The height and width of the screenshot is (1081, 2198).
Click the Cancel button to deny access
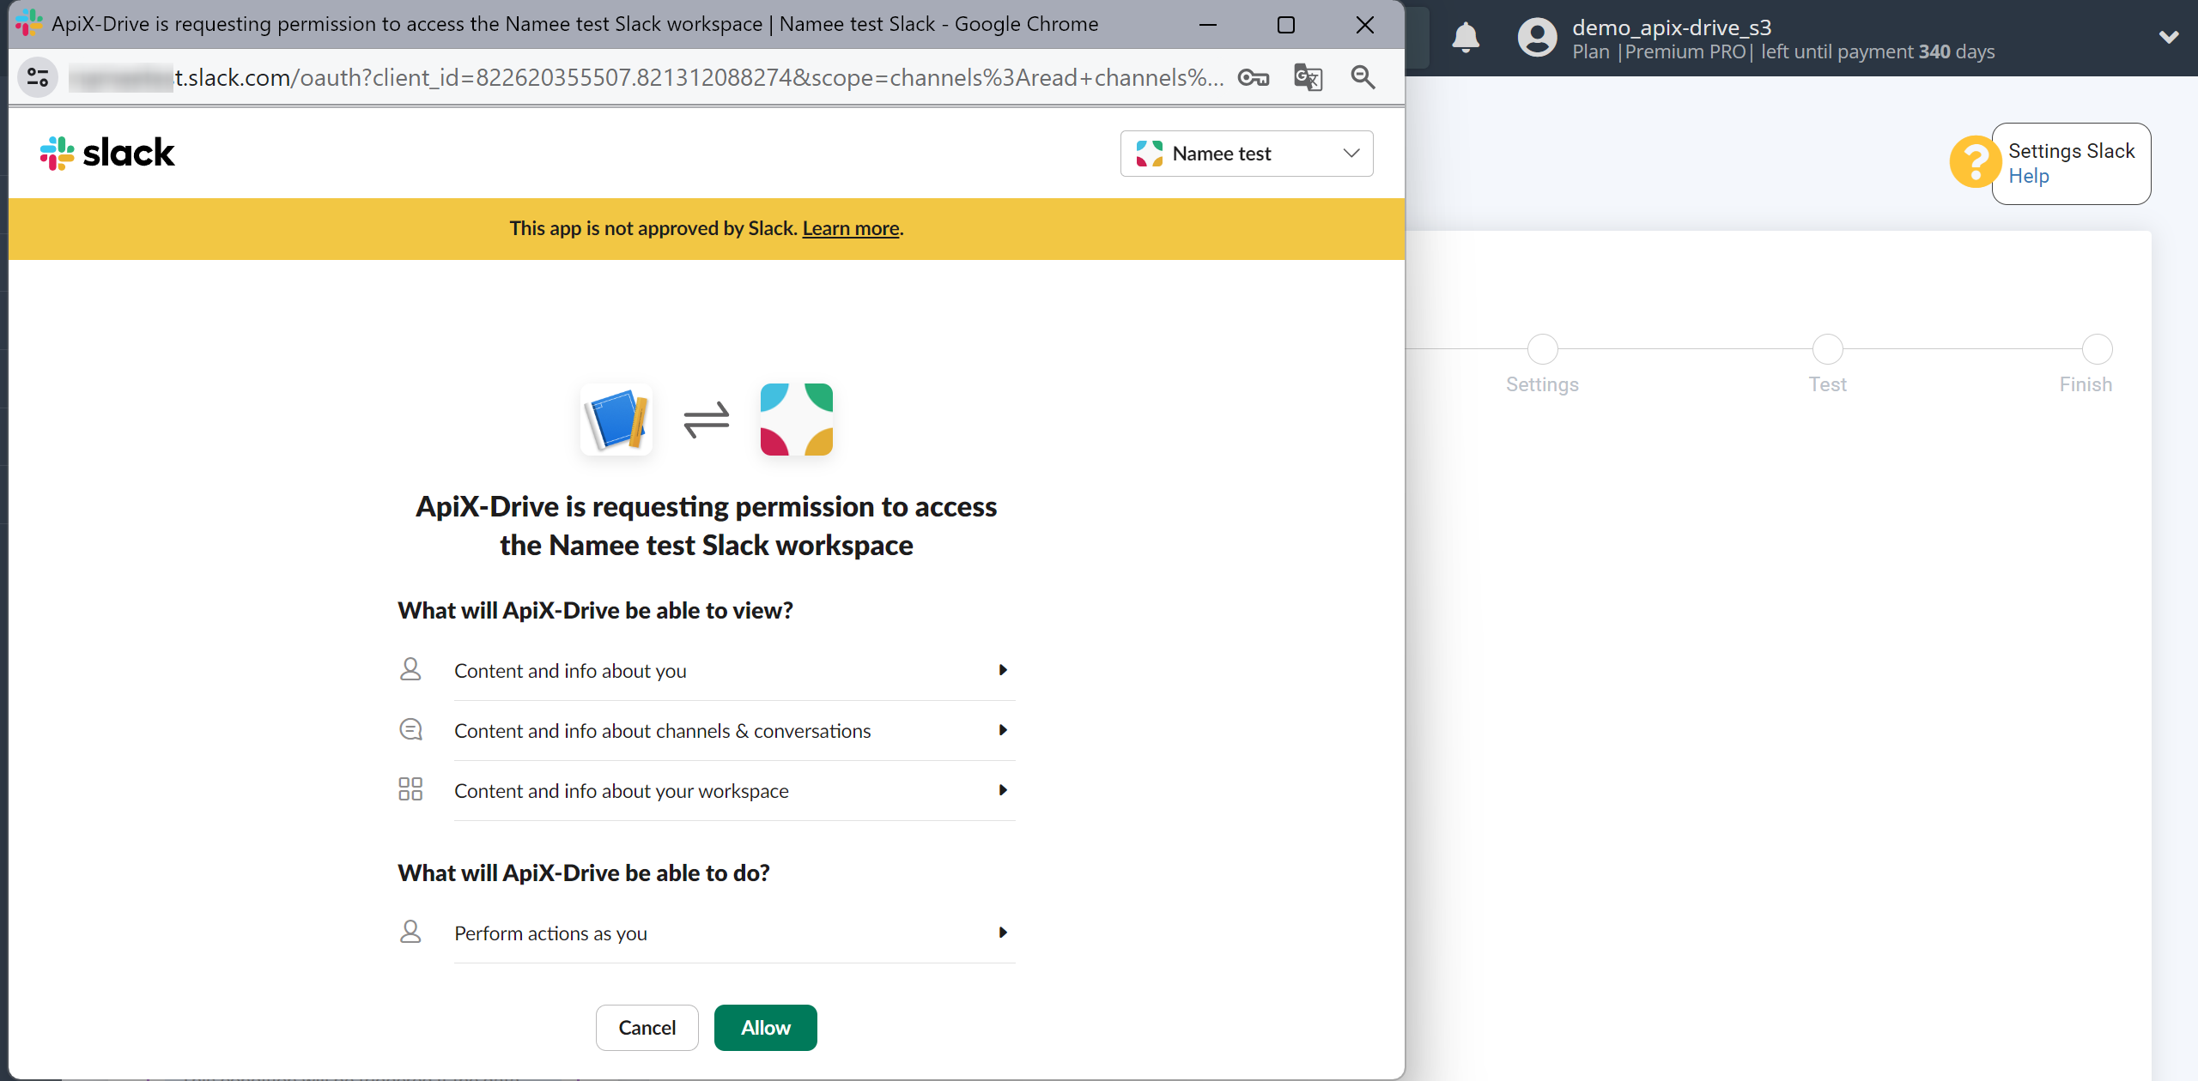(x=647, y=1028)
